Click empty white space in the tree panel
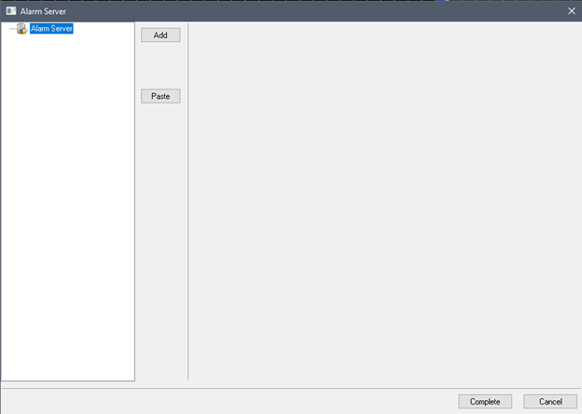The width and height of the screenshot is (582, 414). click(68, 204)
